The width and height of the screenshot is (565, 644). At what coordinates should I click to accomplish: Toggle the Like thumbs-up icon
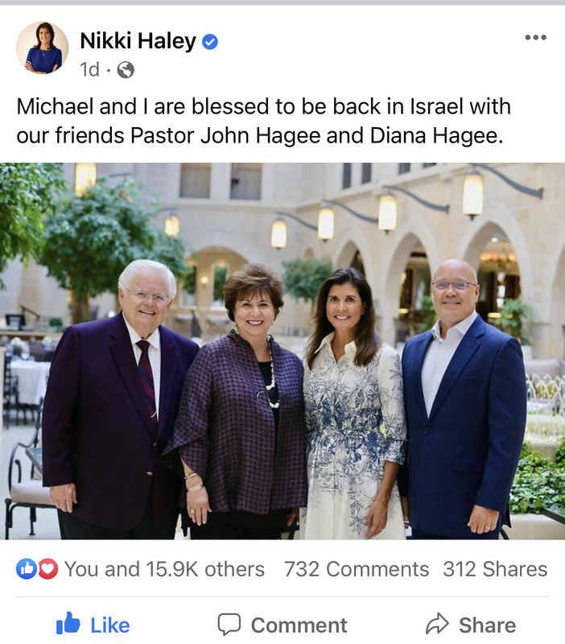68,623
